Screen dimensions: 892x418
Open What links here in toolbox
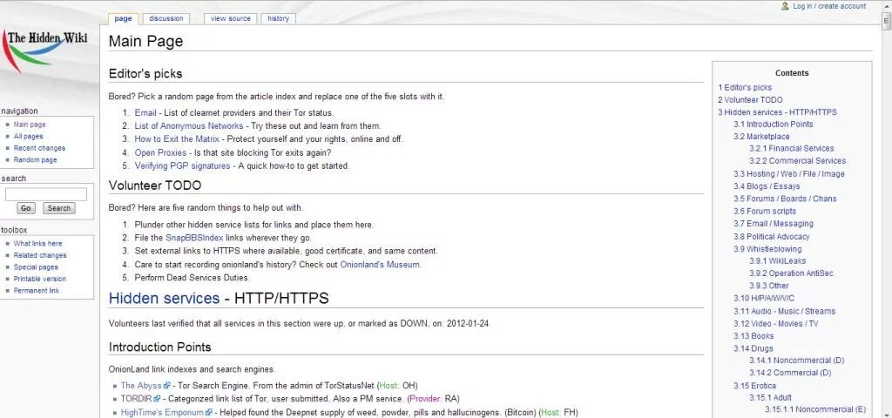tap(38, 244)
